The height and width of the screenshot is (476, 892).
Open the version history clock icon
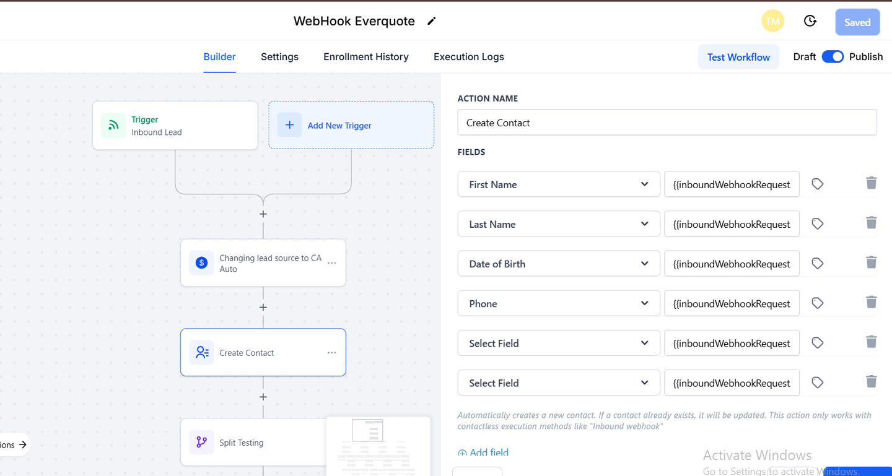point(810,22)
